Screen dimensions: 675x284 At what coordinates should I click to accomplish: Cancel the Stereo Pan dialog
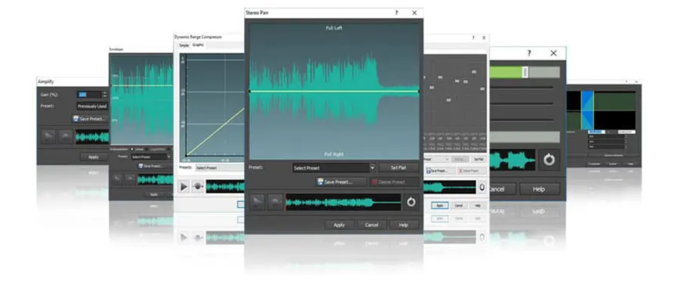pyautogui.click(x=371, y=225)
